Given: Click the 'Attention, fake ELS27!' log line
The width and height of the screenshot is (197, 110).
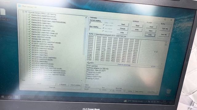Looking at the screenshot, I should (96, 70).
